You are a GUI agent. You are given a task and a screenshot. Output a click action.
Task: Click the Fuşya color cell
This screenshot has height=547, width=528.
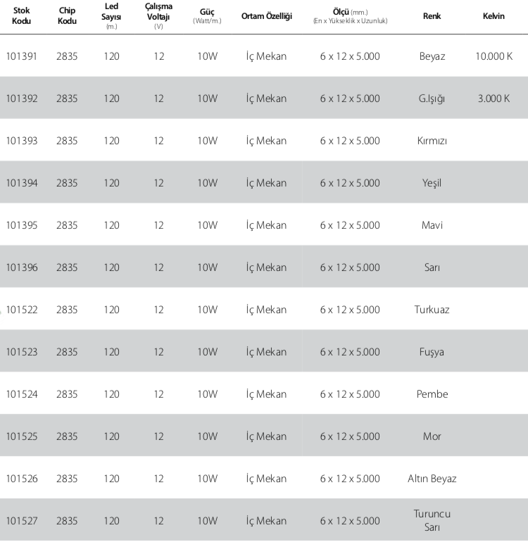point(432,352)
